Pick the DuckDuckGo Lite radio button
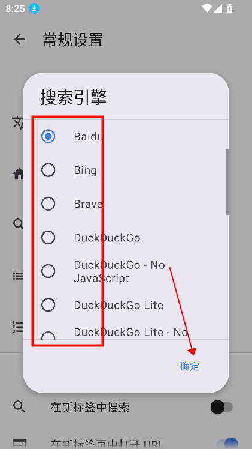Screen dimensions: 252x449 coord(48,305)
